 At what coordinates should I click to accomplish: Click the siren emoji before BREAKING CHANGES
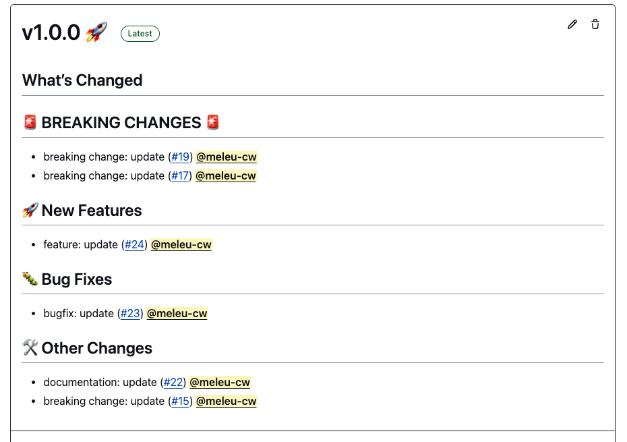click(30, 122)
